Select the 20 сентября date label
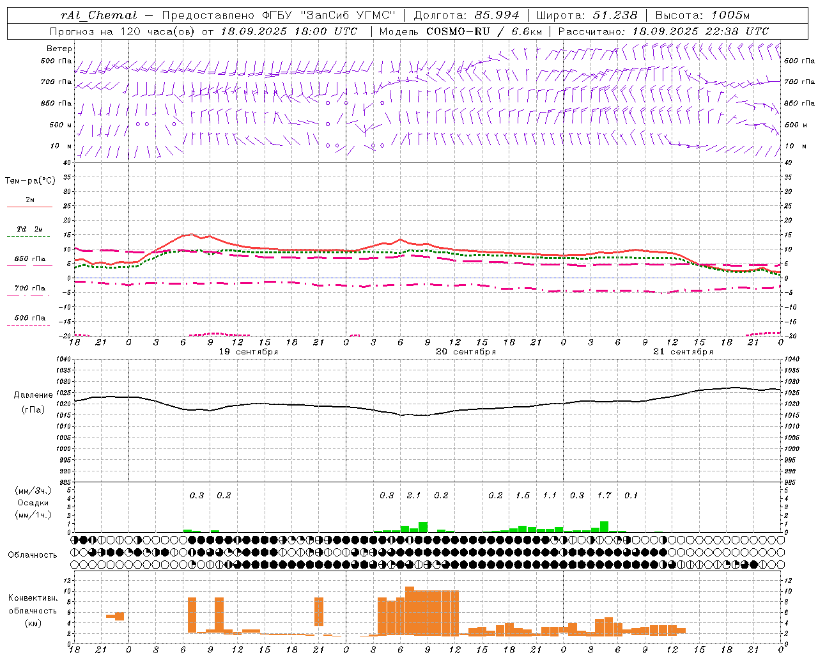818x655 pixels. tap(466, 352)
